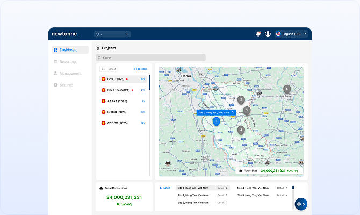Open the Management sidebar item
Image resolution: width=360 pixels, height=215 pixels.
coord(70,73)
